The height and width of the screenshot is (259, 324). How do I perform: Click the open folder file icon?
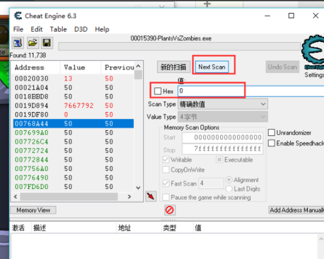point(32,43)
